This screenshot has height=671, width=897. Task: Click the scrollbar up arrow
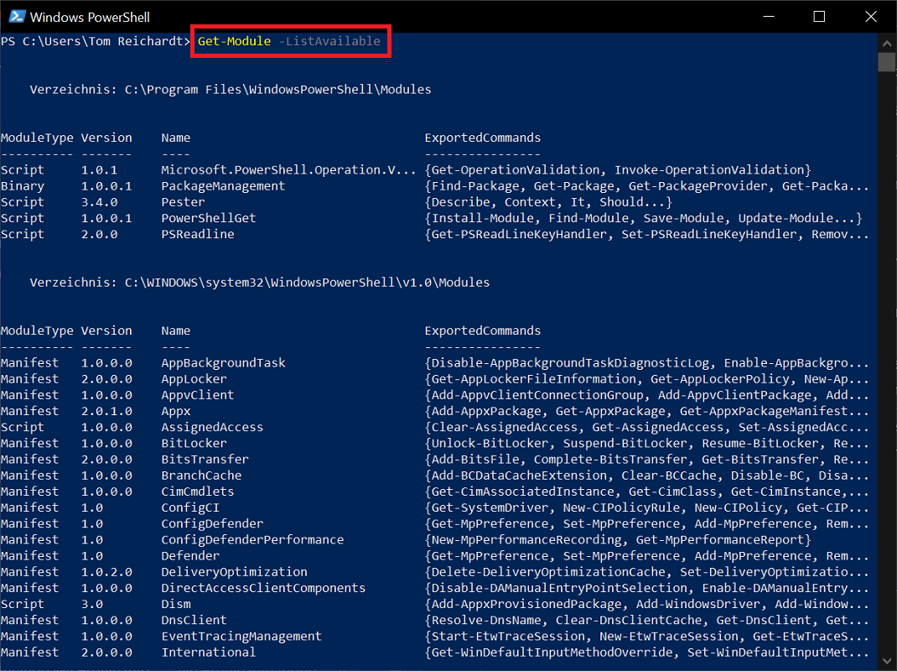[887, 43]
